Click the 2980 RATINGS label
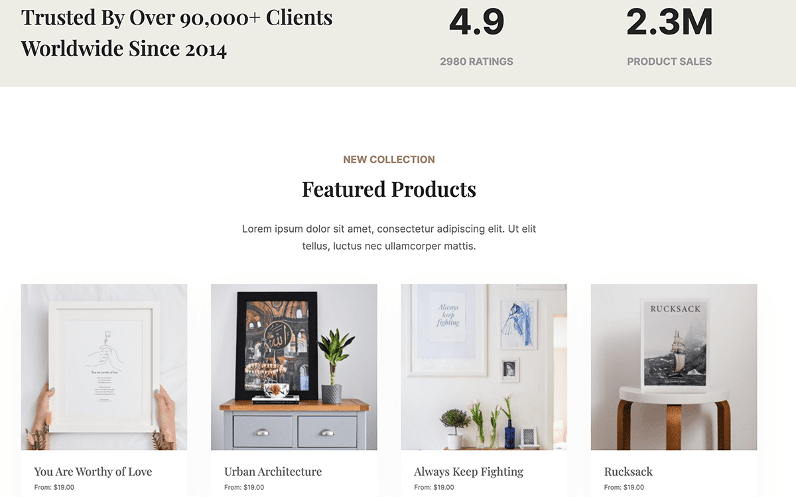 [x=477, y=62]
